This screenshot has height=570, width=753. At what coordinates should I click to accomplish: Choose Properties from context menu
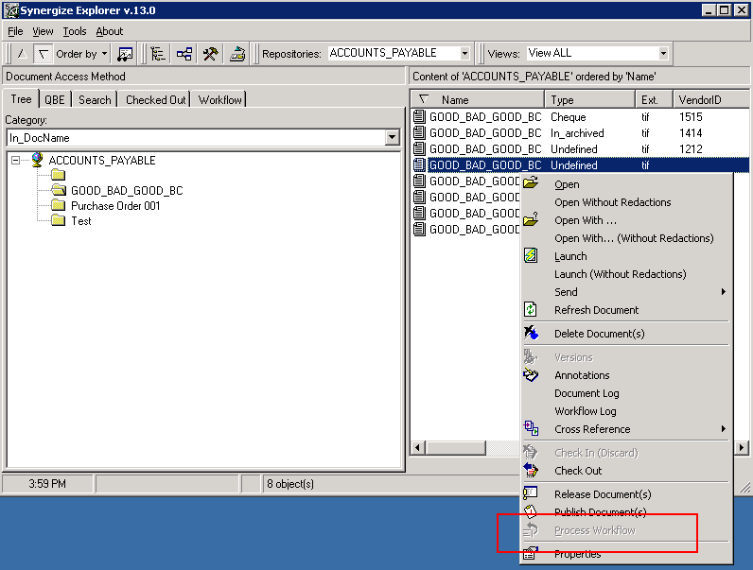tap(577, 554)
